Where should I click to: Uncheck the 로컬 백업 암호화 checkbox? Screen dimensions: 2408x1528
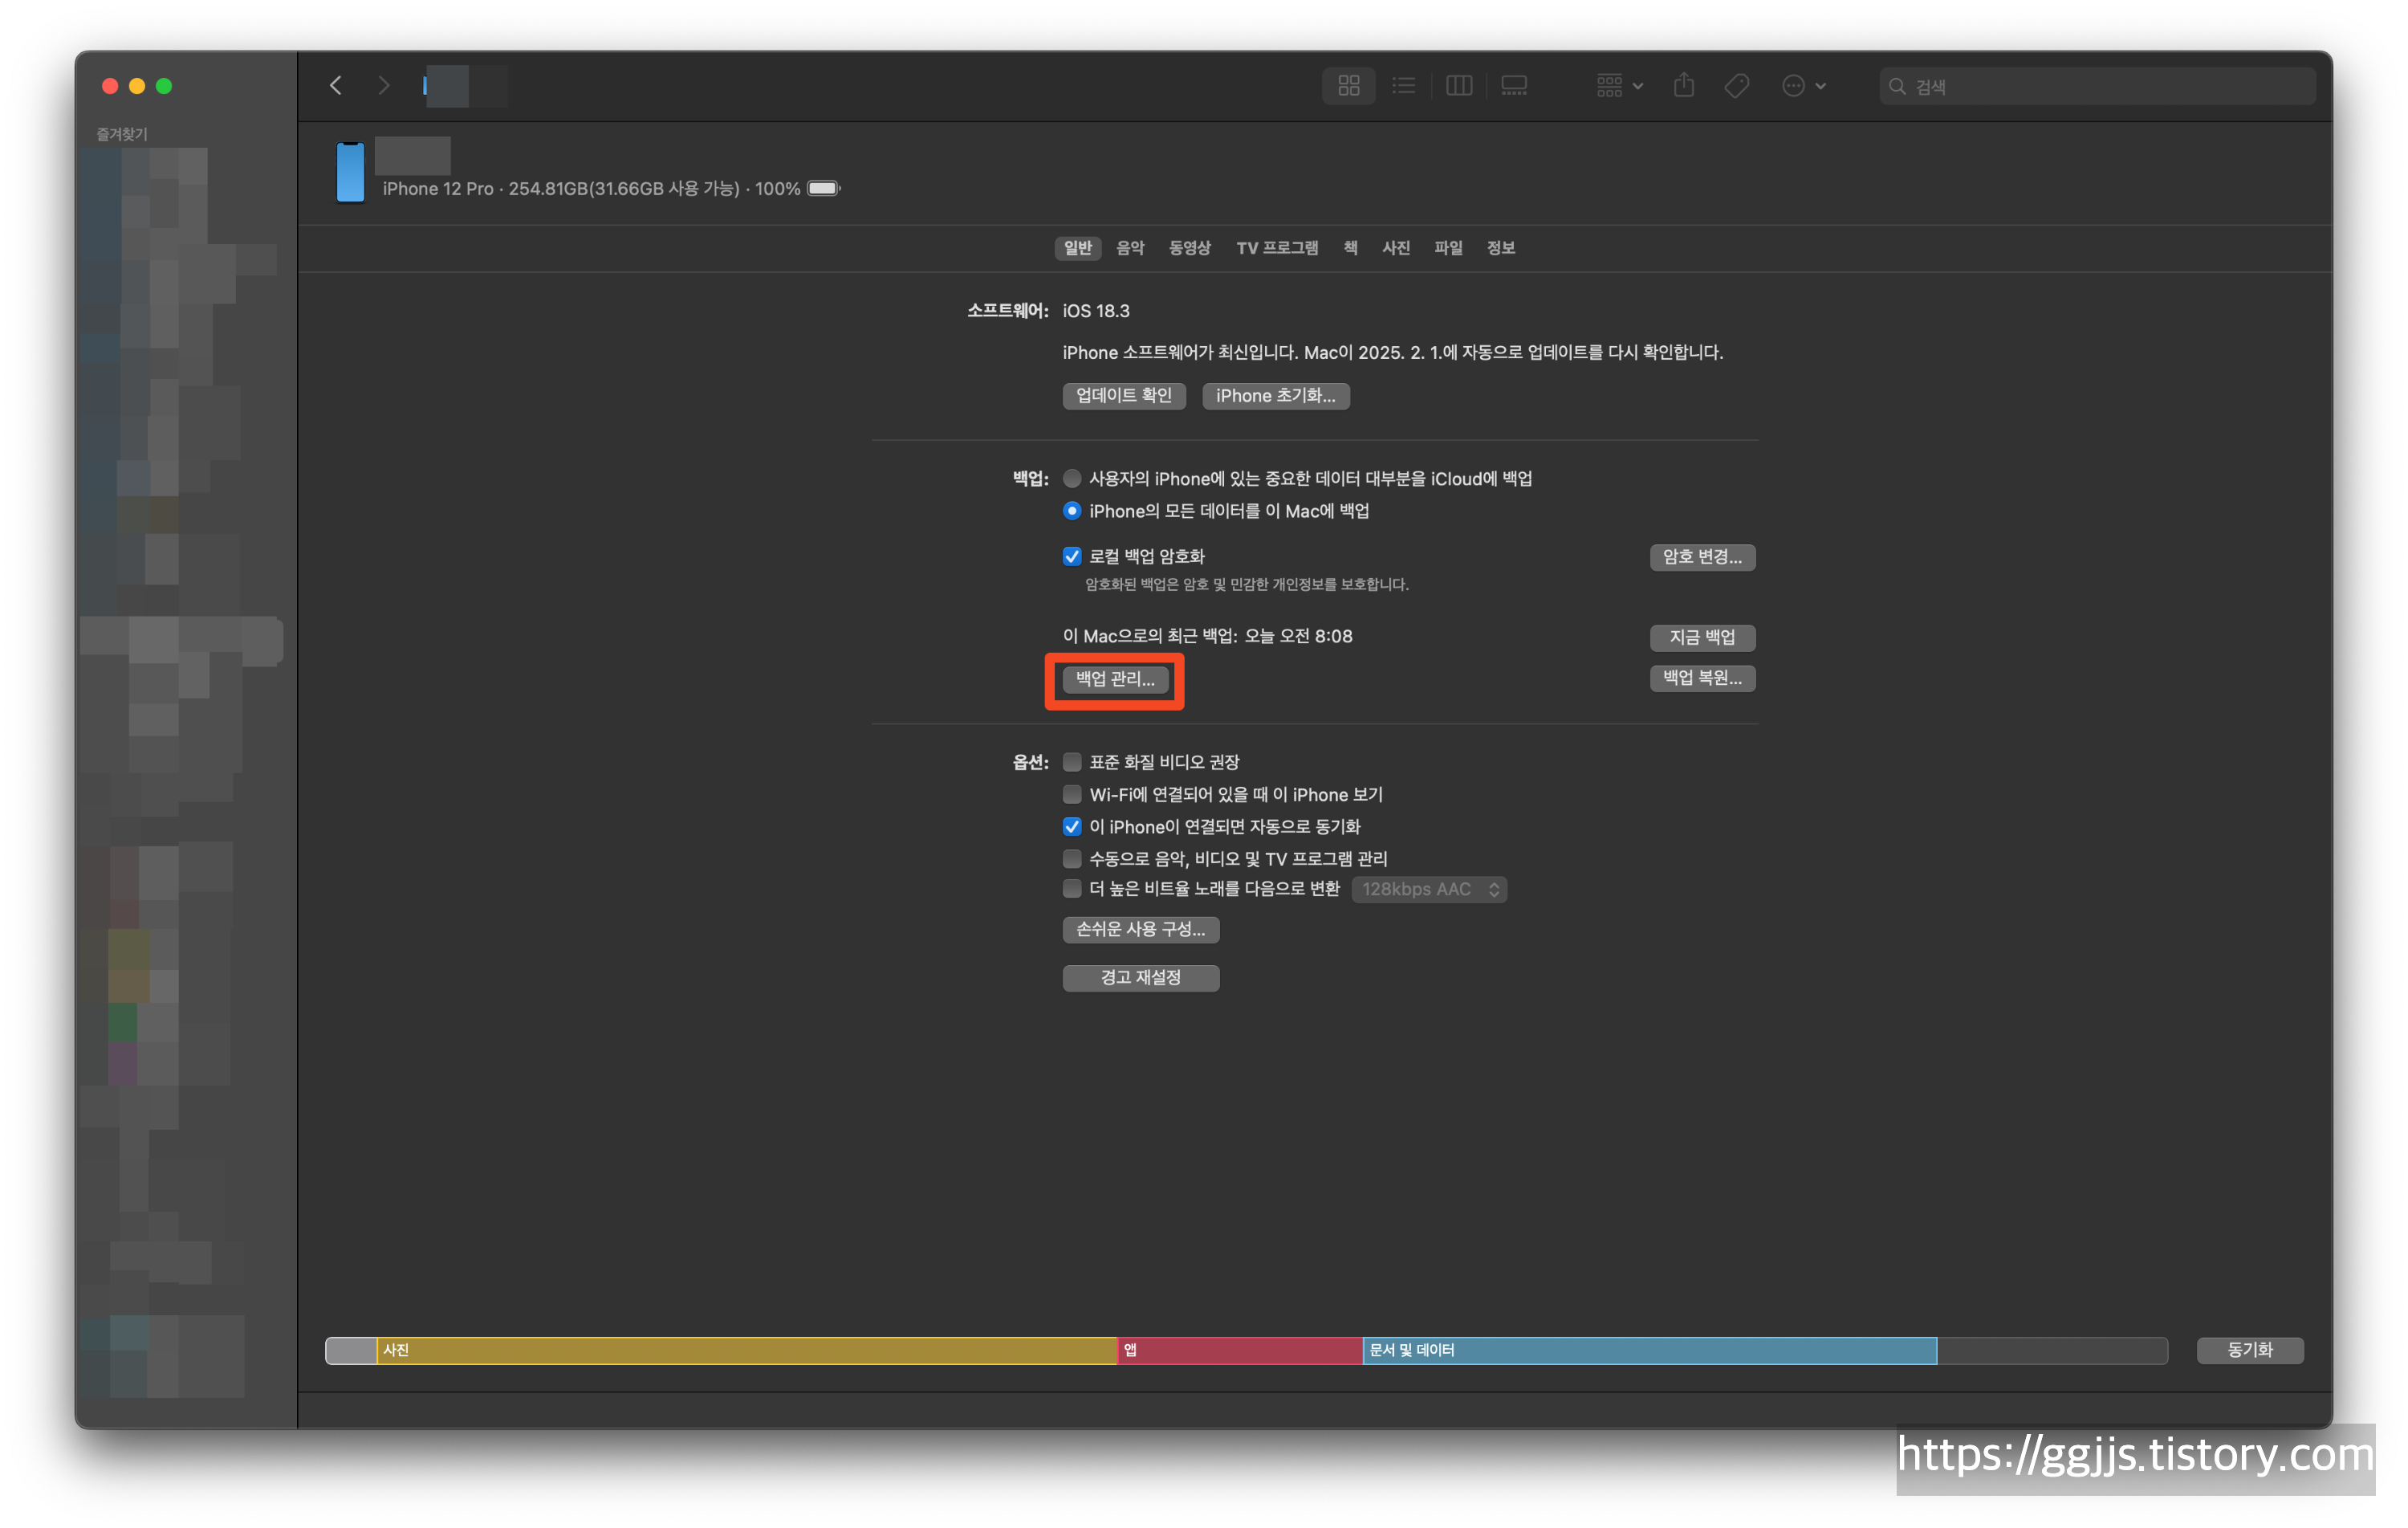point(1072,556)
